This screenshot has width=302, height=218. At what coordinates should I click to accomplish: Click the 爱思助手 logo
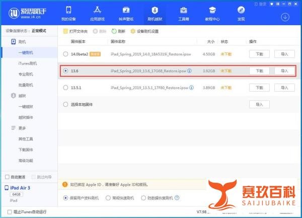27,13
